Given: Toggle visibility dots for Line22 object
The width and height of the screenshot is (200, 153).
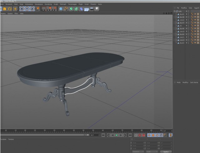Looking at the screenshot, I should coord(188,20).
